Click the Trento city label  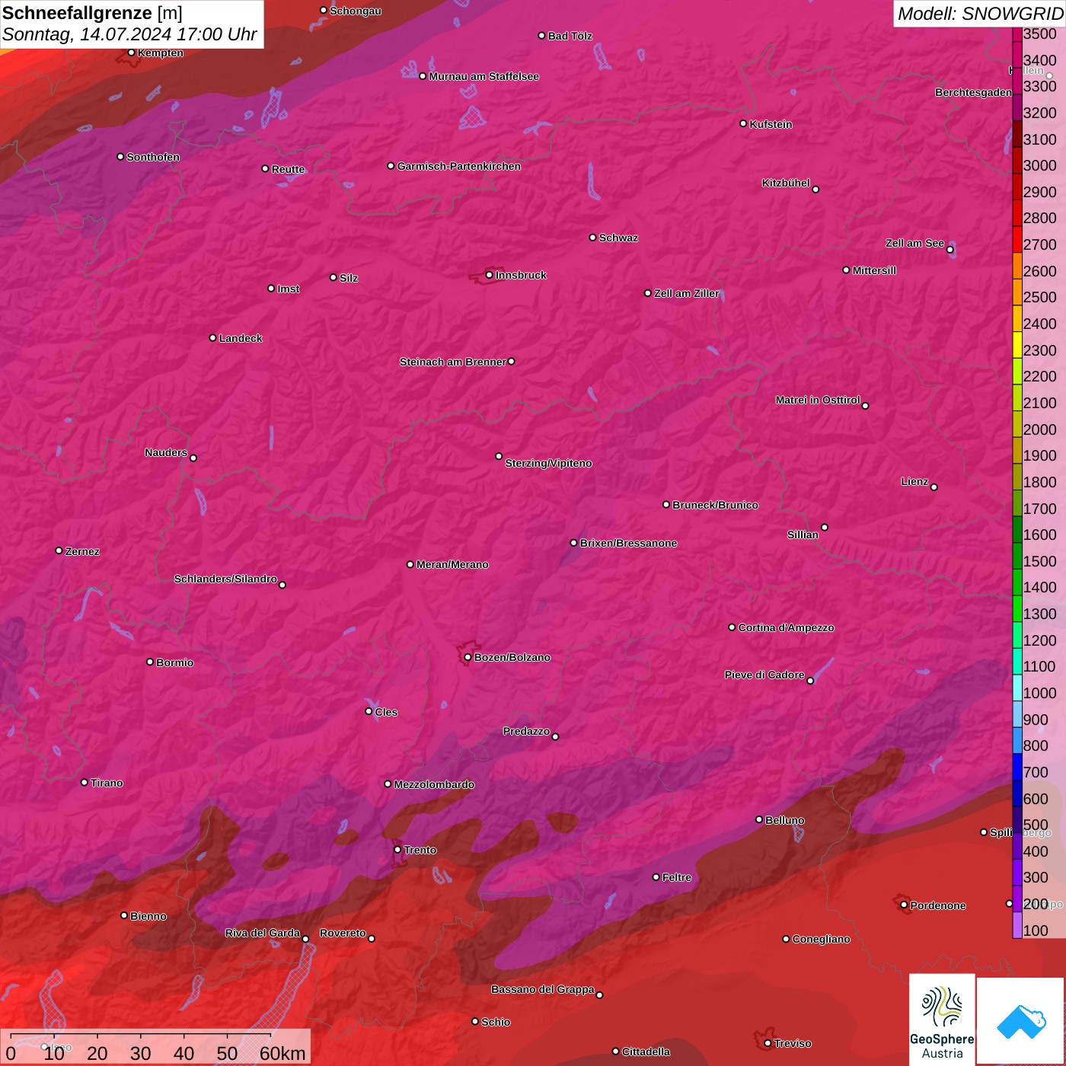click(x=420, y=850)
